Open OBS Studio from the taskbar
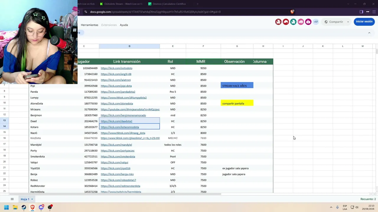Screen dimensions: 378x212 point(50,207)
